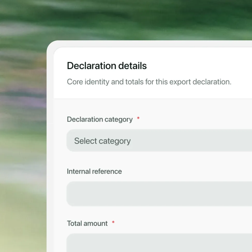Open the Select category dropdown
The height and width of the screenshot is (252, 252).
[x=159, y=140]
